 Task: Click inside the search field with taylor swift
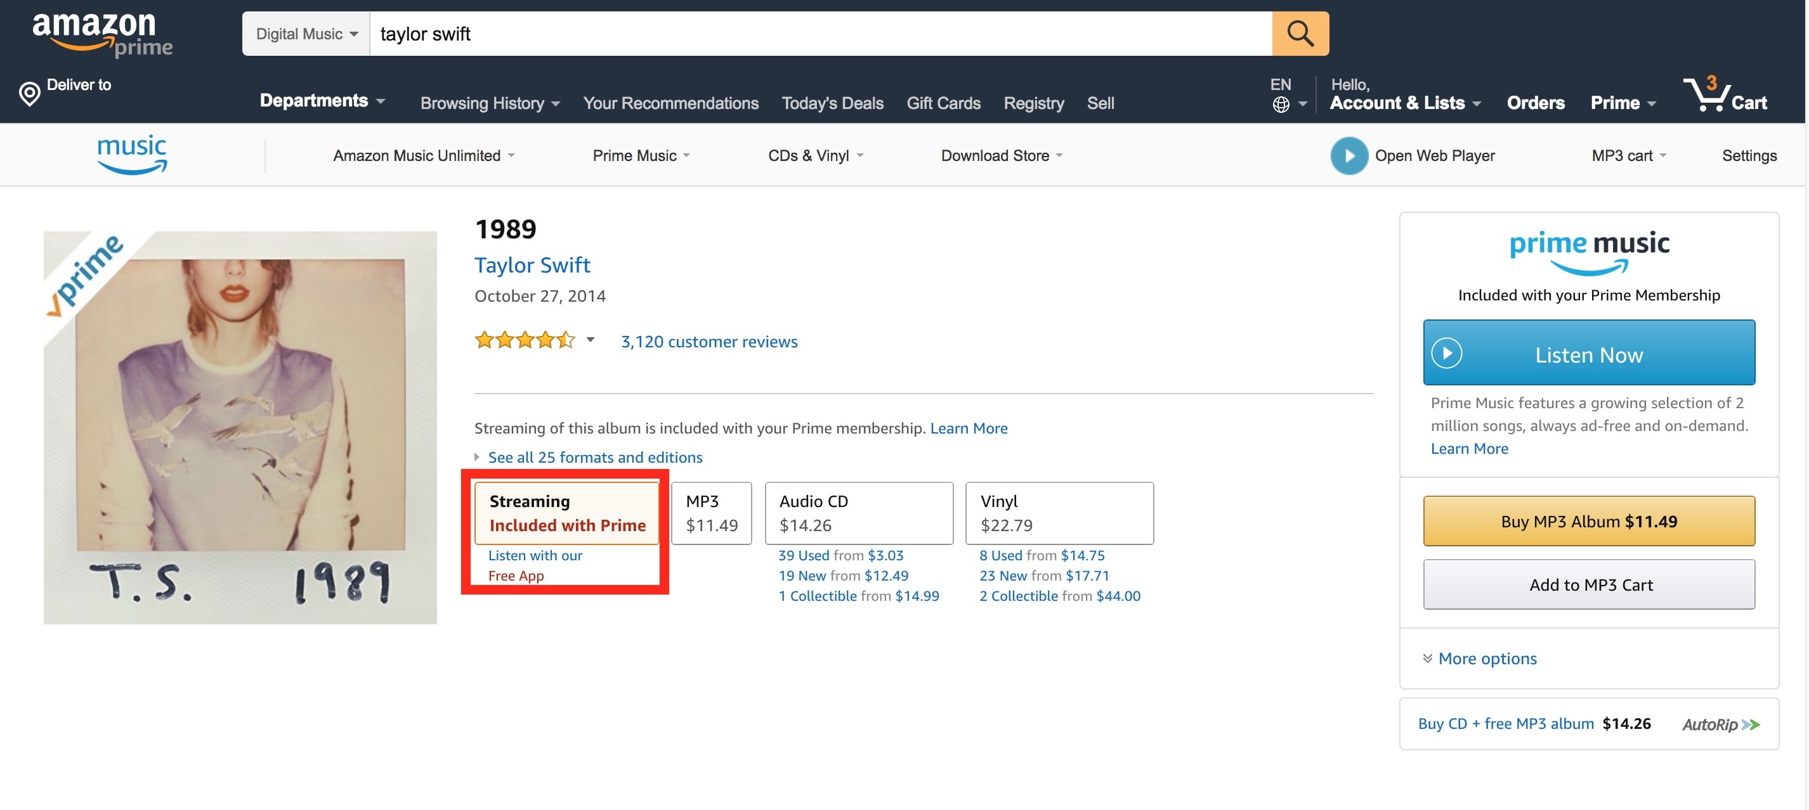[x=821, y=34]
